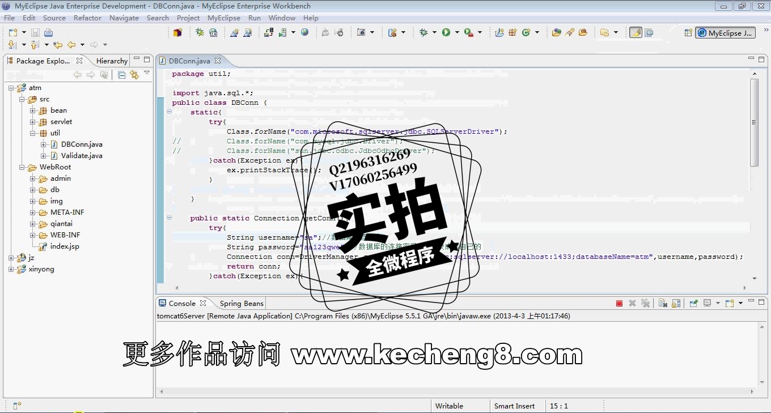Click the Save icon in toolbar

[x=35, y=33]
